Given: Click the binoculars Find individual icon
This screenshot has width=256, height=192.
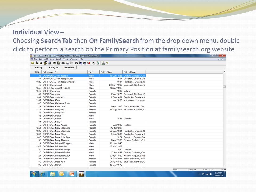Looking at the screenshot, I should pyautogui.click(x=77, y=63).
